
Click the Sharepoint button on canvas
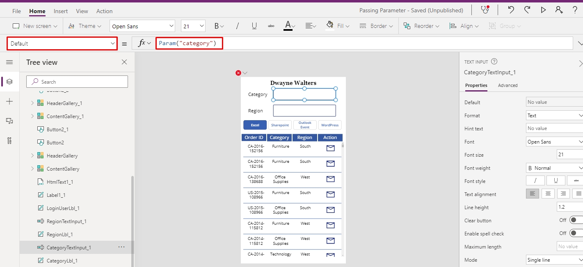click(x=280, y=125)
